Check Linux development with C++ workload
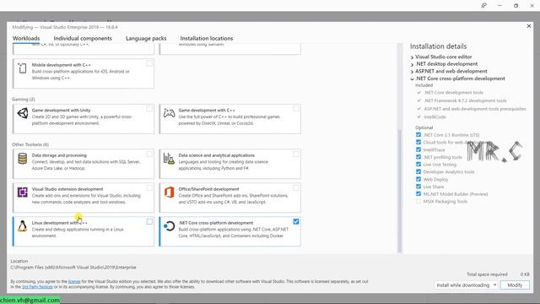The image size is (540, 304). (149, 221)
